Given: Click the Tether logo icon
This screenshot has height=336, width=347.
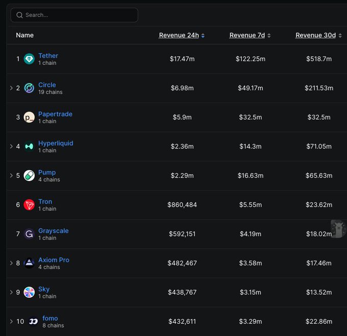Looking at the screenshot, I should tap(29, 59).
